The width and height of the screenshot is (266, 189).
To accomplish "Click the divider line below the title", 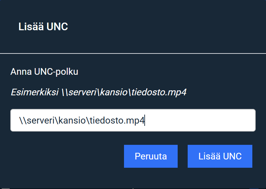I will [x=133, y=53].
